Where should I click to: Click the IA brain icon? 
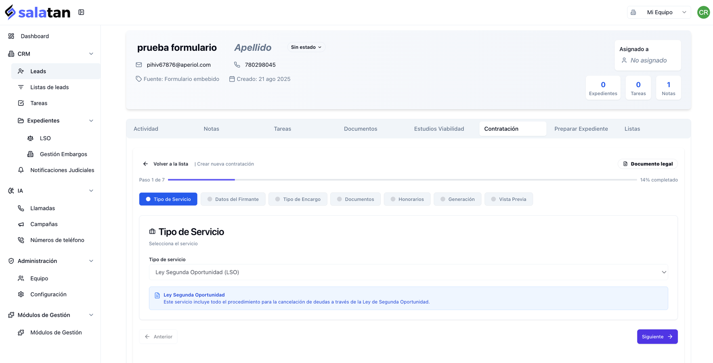(x=11, y=191)
